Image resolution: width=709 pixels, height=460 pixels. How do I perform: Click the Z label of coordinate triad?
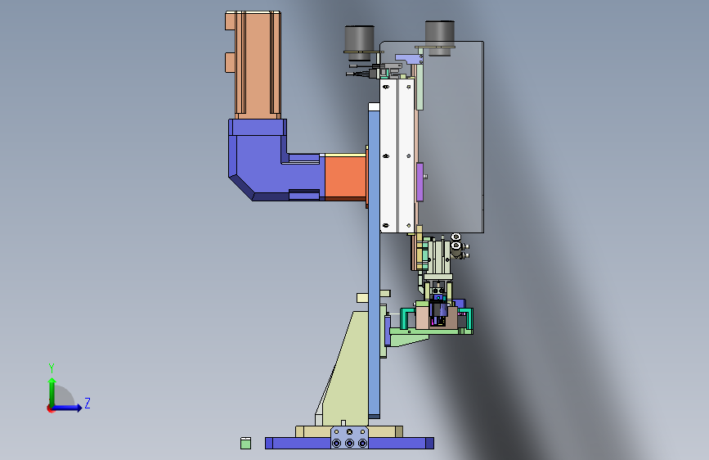tap(88, 403)
